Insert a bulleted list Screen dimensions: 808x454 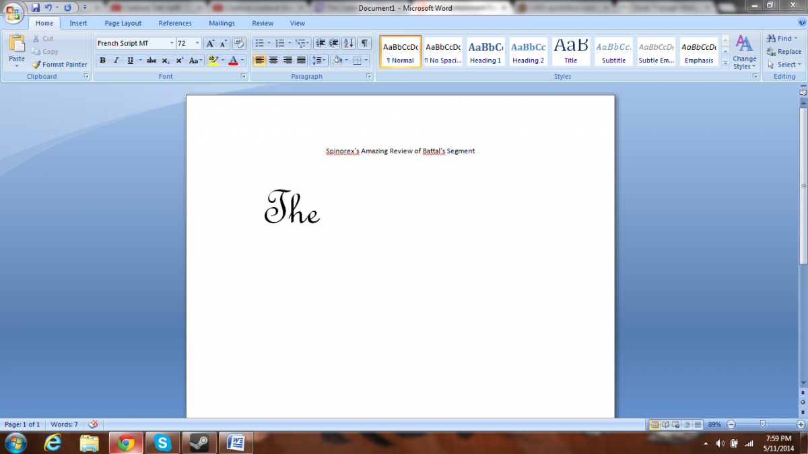(x=259, y=43)
